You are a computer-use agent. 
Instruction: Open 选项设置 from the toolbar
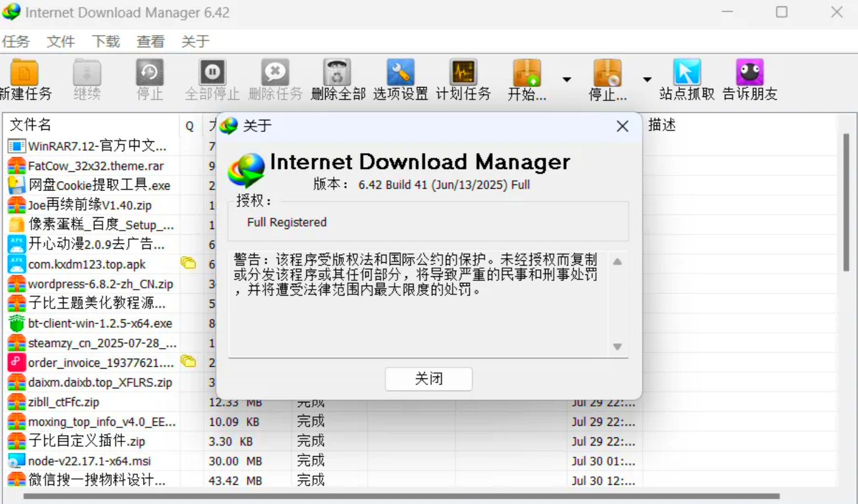pos(400,71)
